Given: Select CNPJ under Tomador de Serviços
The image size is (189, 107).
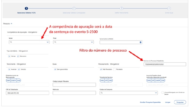Looking at the screenshot, I should (102, 80).
